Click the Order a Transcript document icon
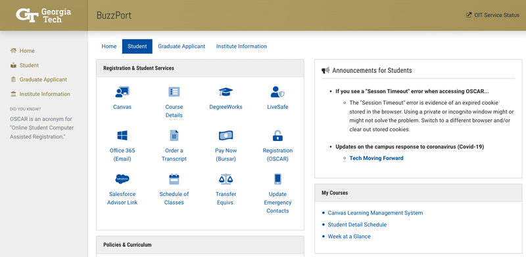The height and width of the screenshot is (257, 526). 174,136
